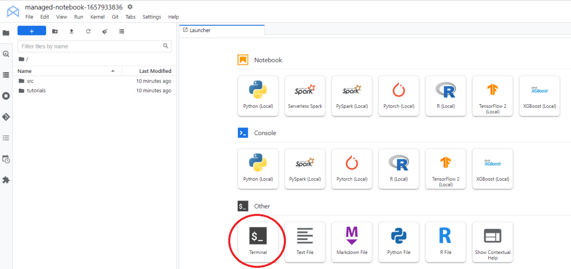Open PySpark (Local) console
Screen dimensions: 571x269
(x=305, y=168)
